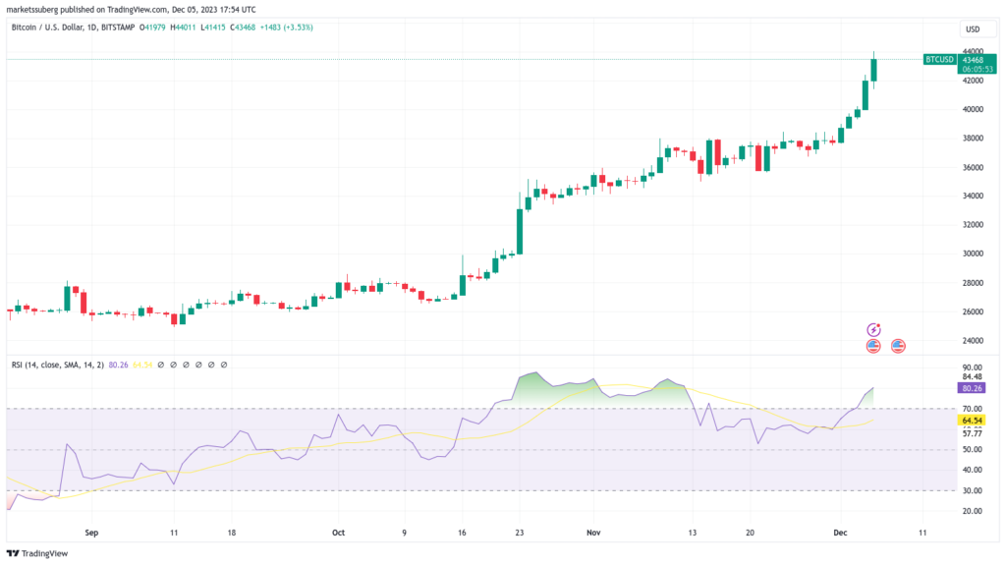Image resolution: width=1006 pixels, height=565 pixels.
Task: Click the third null-value circle icon in RSI legend
Action: (x=186, y=365)
